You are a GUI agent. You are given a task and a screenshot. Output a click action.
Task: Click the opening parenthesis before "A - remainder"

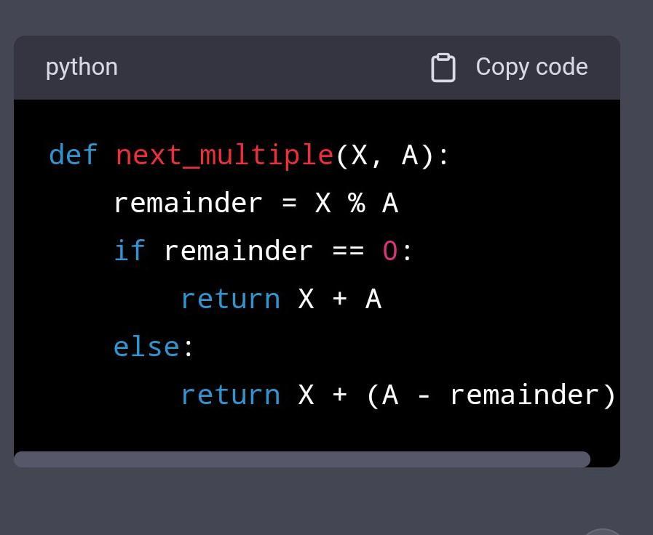372,395
